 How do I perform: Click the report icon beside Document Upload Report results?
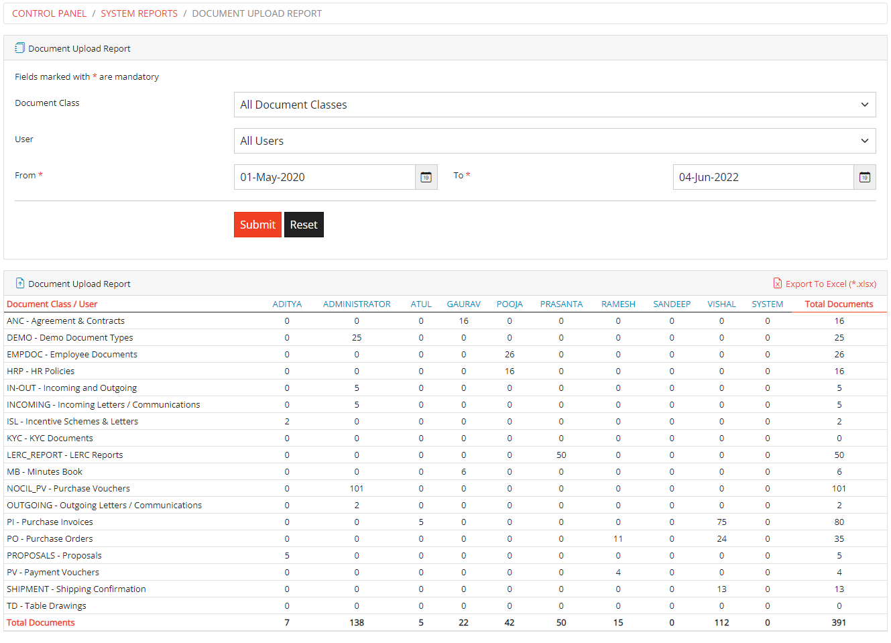click(19, 283)
